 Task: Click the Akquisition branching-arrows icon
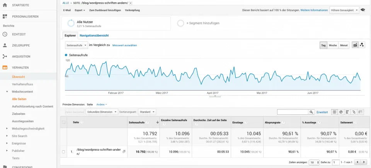click(5, 56)
